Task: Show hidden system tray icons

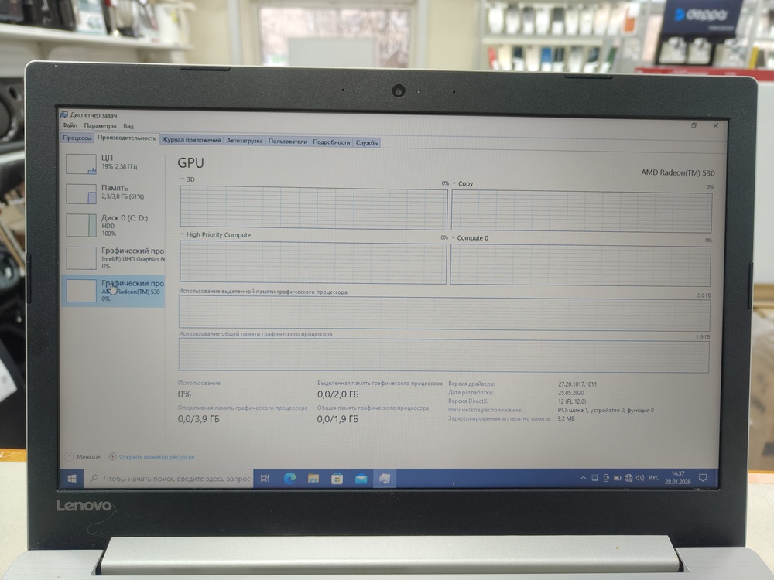Action: [584, 478]
